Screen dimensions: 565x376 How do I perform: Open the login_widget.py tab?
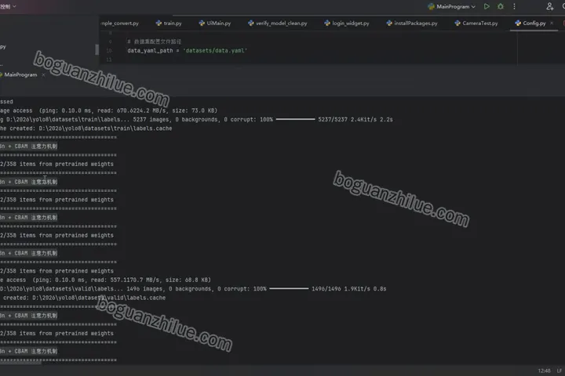tap(347, 23)
